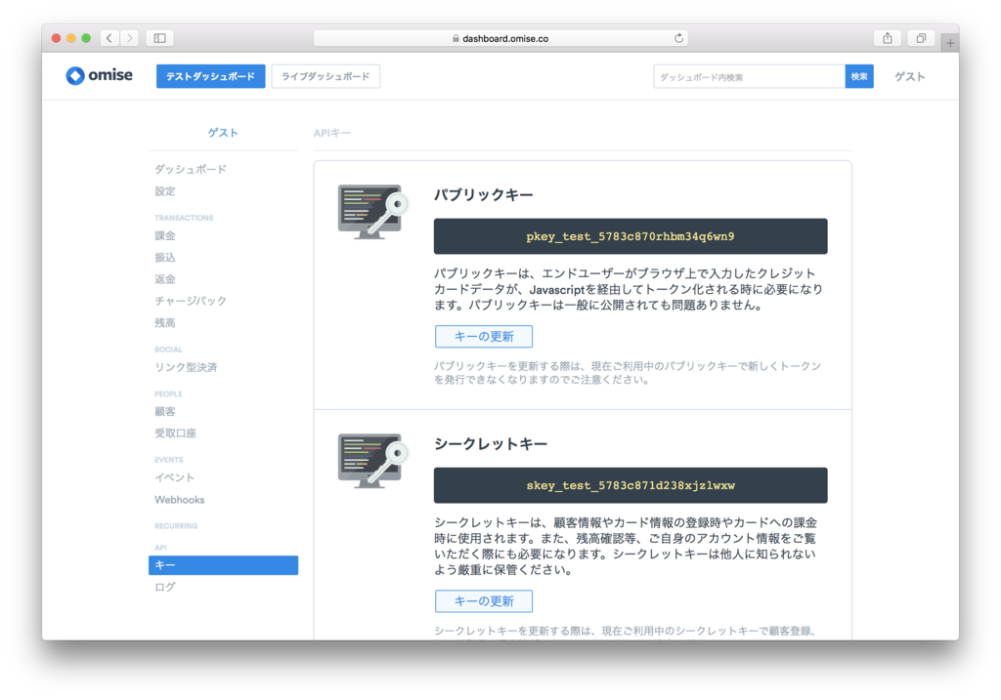Reload the page with refresh icon
The image size is (1001, 700).
[x=678, y=38]
